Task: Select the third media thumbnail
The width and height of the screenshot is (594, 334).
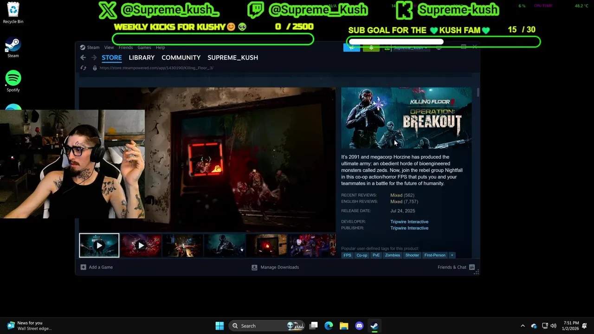Action: 183,245
